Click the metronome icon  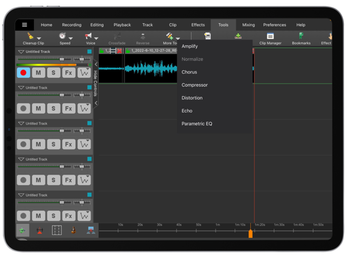[x=74, y=230]
